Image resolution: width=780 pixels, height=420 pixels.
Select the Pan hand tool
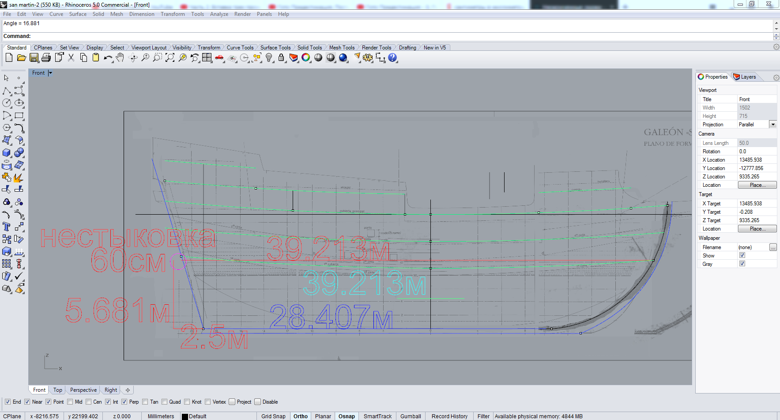120,58
